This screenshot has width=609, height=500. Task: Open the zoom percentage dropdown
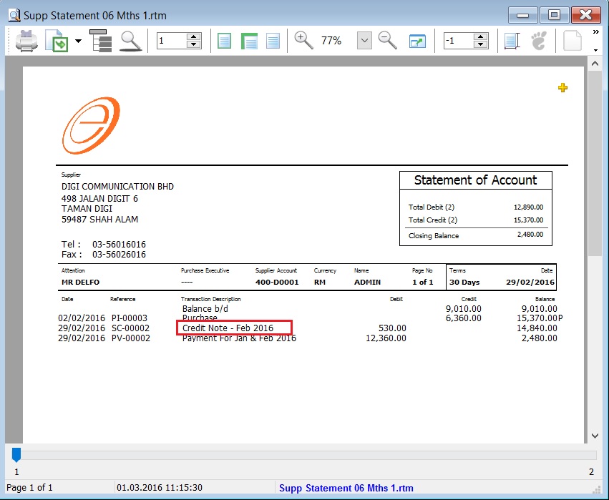click(365, 41)
